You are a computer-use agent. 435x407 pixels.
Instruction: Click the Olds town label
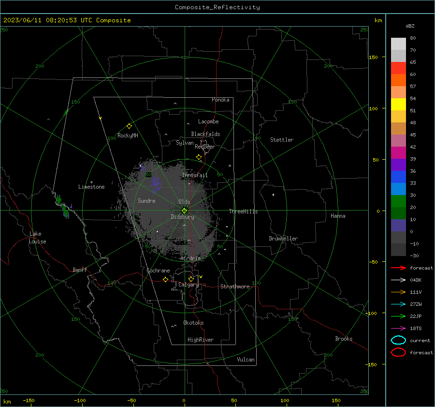coord(184,202)
